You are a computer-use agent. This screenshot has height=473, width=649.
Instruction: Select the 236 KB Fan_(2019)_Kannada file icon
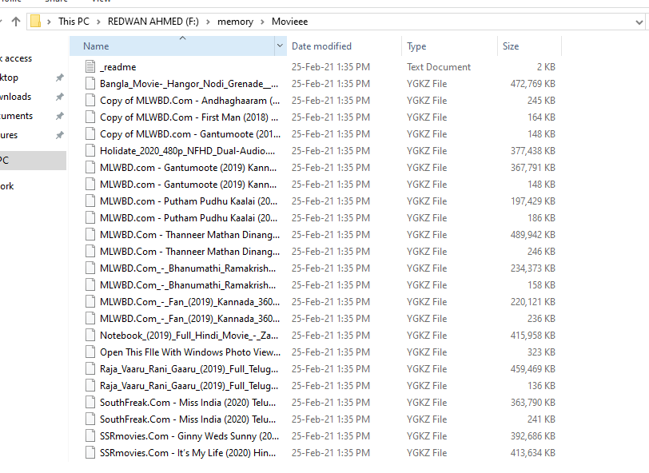pyautogui.click(x=90, y=318)
